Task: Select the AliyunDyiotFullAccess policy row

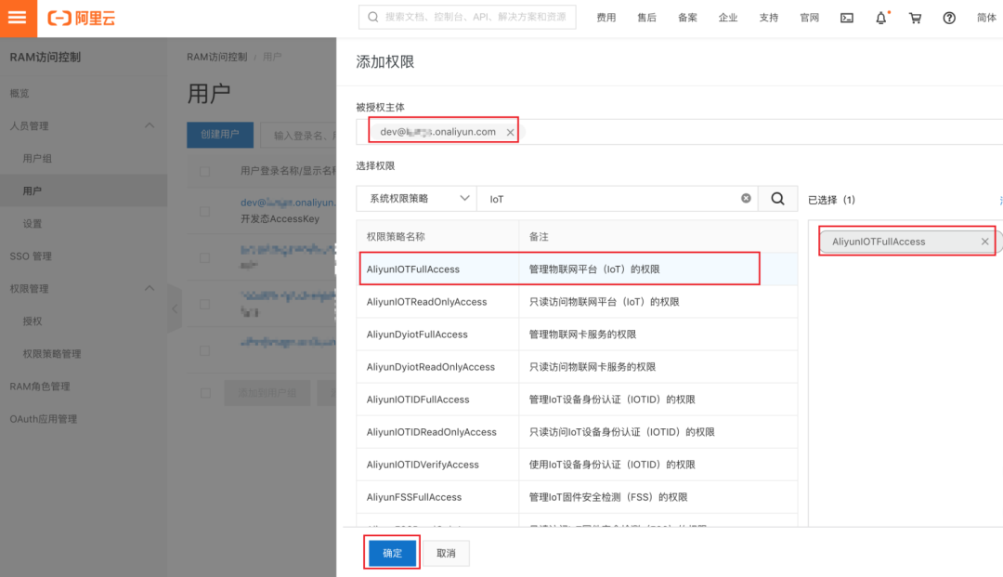Action: pyautogui.click(x=577, y=334)
